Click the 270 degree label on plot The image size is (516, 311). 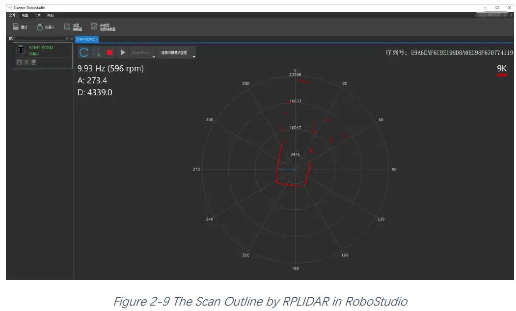196,170
